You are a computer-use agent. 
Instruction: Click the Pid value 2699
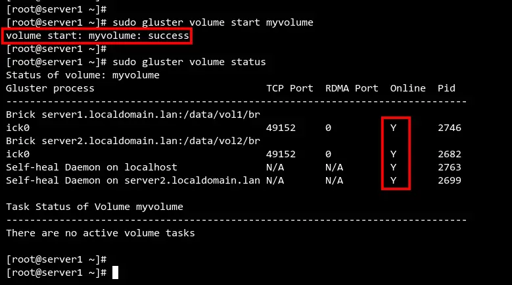click(449, 180)
